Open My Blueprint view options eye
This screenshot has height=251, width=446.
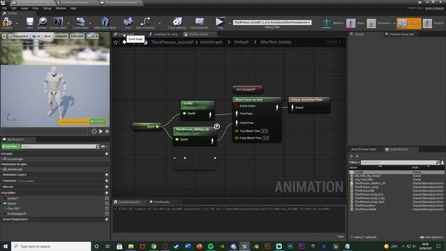click(x=104, y=146)
